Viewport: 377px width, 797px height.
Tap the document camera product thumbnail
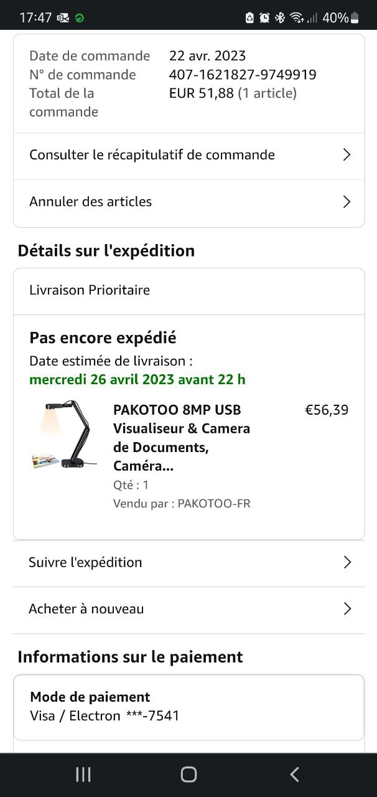click(x=65, y=436)
